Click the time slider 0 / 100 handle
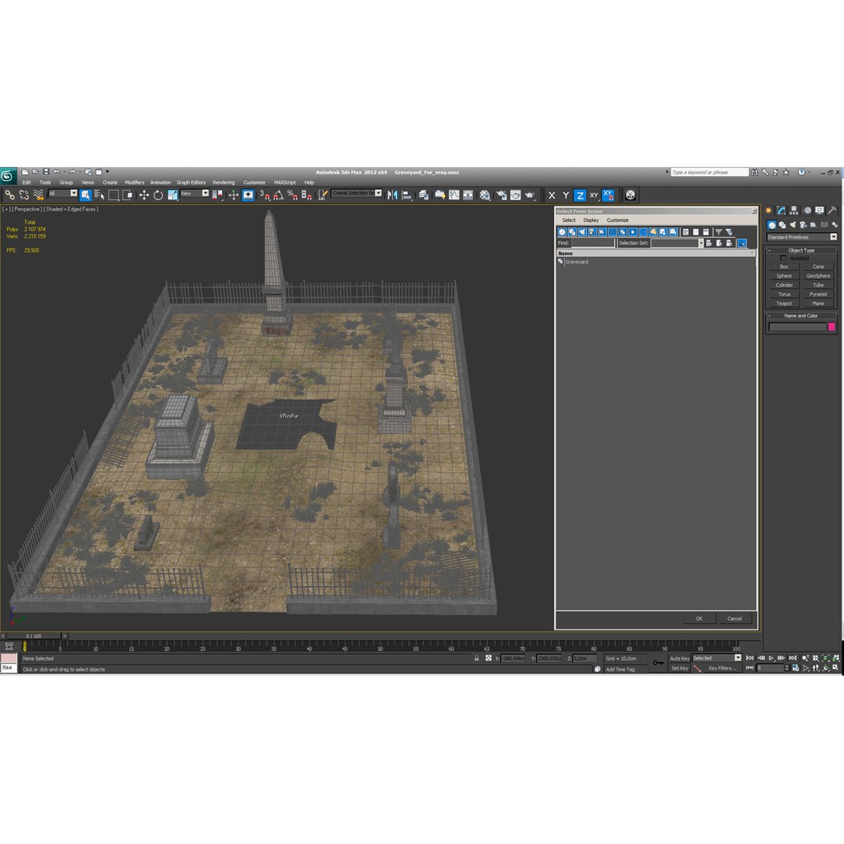Viewport: 844px width, 844px height. click(x=34, y=636)
